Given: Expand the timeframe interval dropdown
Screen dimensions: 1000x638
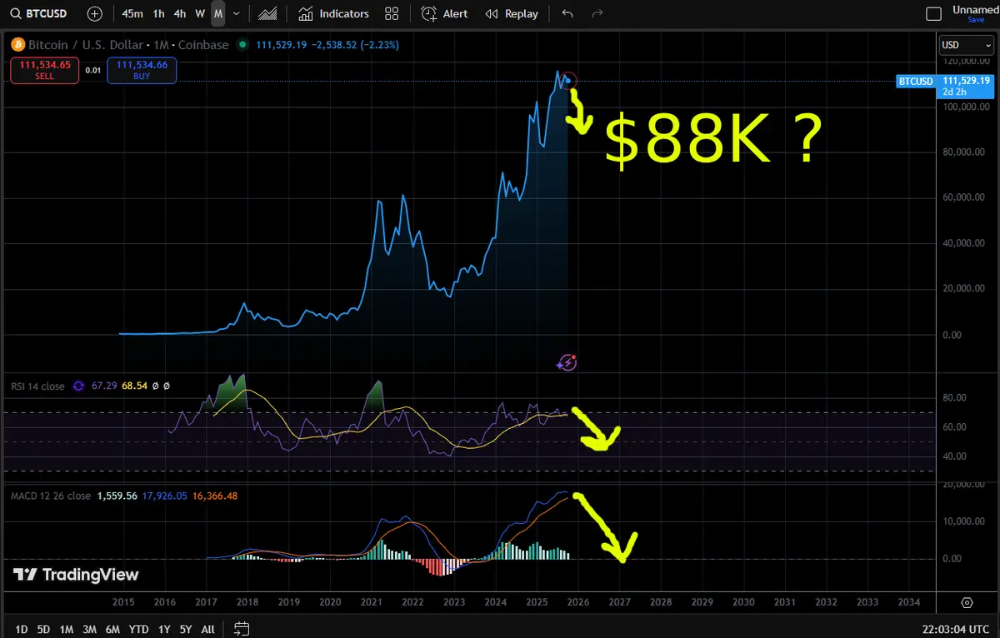Looking at the screenshot, I should tap(237, 13).
